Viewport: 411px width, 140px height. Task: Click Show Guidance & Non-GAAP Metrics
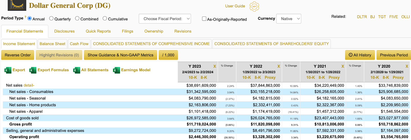point(120,55)
